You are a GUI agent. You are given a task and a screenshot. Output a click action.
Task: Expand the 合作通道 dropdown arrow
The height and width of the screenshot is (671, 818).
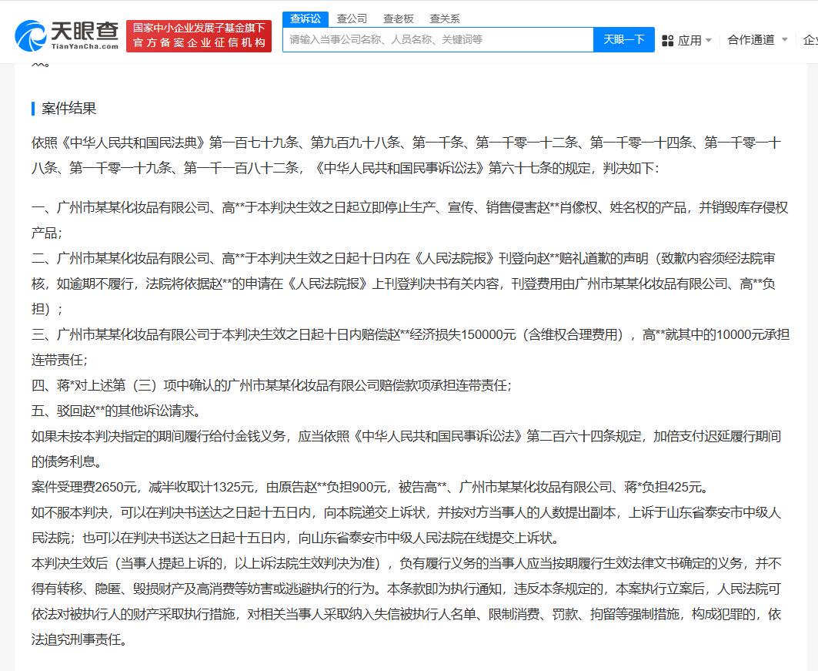click(784, 40)
